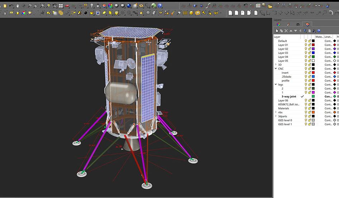Toggle lock icon for Layer 03

pyautogui.click(x=309, y=53)
